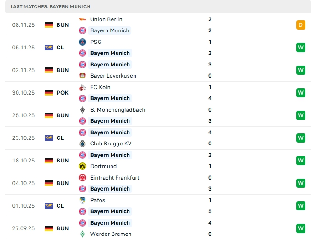Image resolution: width=317 pixels, height=240 pixels.
Task: Click the Last Matches: Bayern Munich header
Action: point(50,7)
